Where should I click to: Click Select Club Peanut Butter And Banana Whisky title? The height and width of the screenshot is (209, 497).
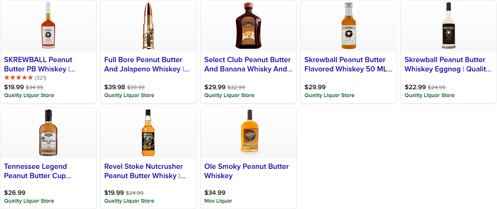tap(248, 64)
